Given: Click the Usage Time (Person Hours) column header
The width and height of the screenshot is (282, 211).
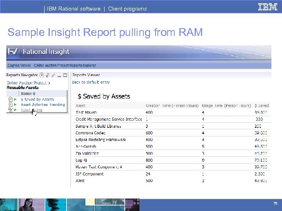Looking at the screenshot, I should (226, 105).
